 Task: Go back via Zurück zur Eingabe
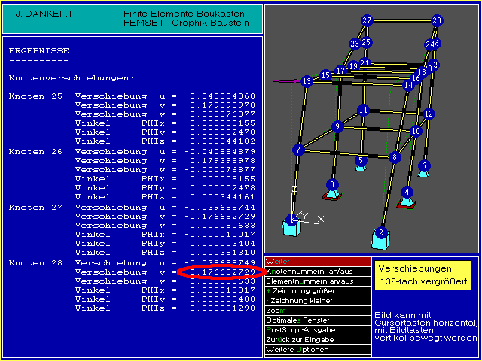[319, 340]
